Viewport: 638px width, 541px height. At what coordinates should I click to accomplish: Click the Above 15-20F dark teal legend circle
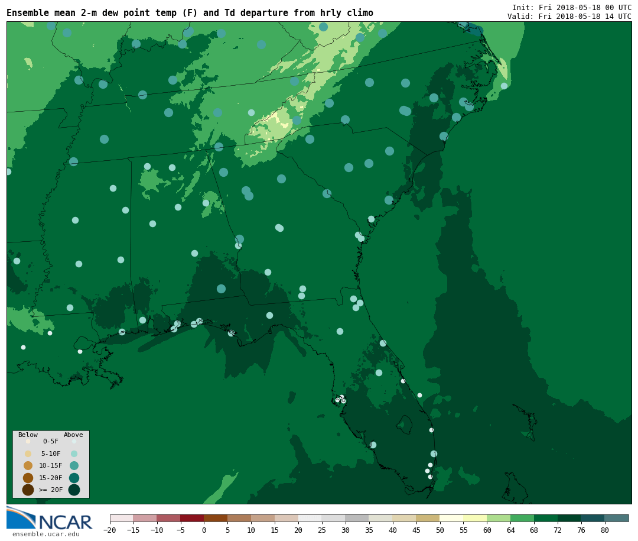[74, 478]
